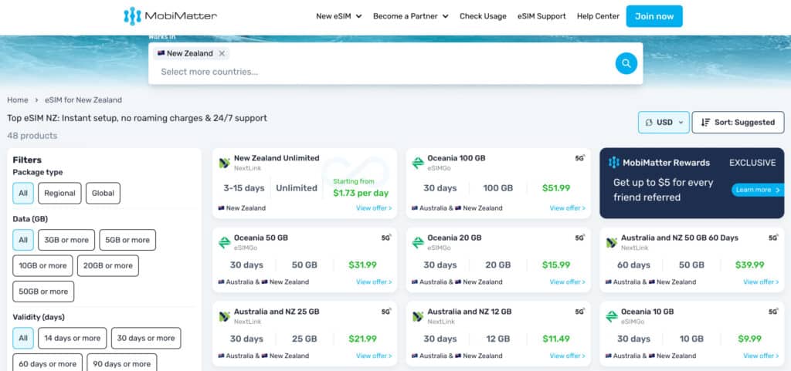Screen dimensions: 791x371
Task: Click the Select more countries input field
Action: (x=383, y=72)
